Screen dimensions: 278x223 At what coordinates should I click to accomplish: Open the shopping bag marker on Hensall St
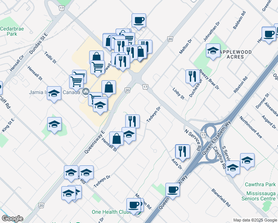[116, 138]
